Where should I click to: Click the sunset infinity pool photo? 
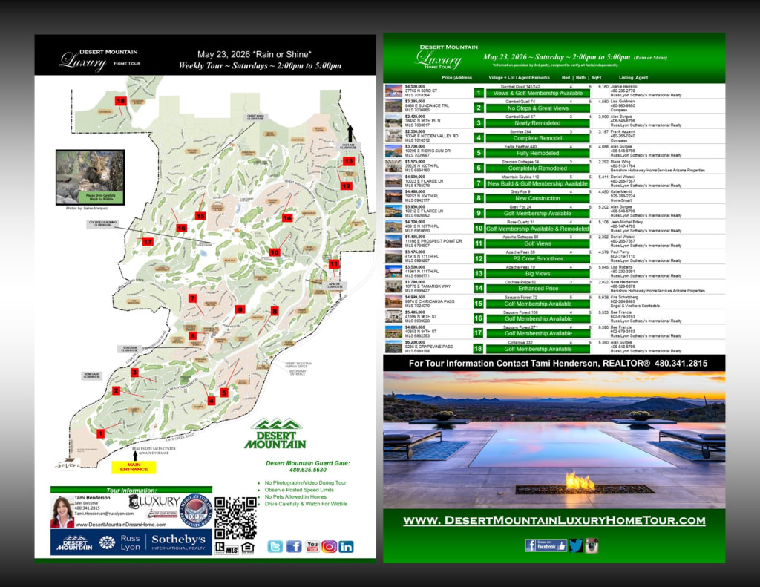coord(554,440)
